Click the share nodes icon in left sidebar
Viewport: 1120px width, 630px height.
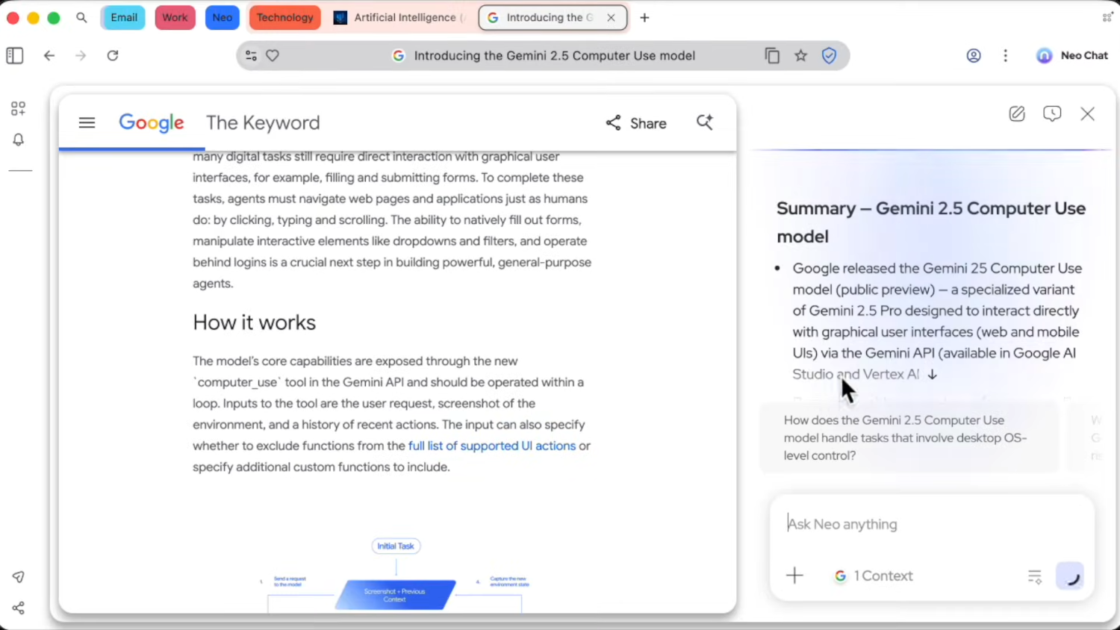(x=19, y=608)
